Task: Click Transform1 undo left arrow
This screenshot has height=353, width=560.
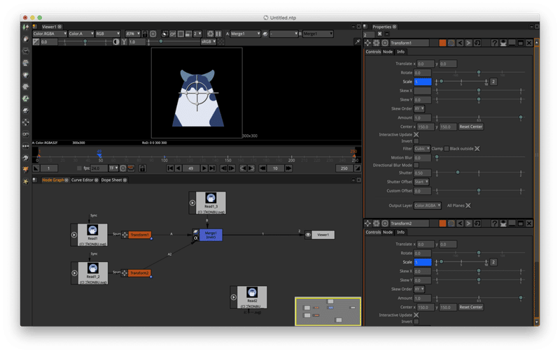Action: pyautogui.click(x=460, y=43)
